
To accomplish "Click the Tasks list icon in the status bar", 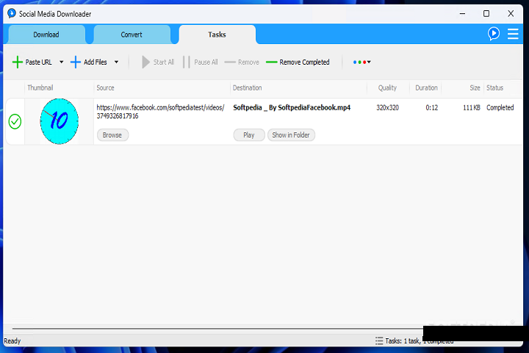I will [x=379, y=341].
